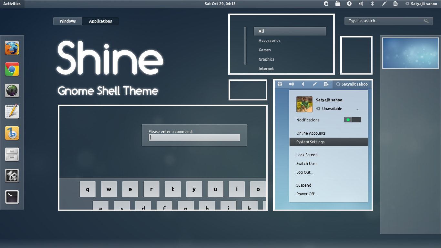Click the clipboard indicator in top bar
441x248 pixels.
(326, 4)
